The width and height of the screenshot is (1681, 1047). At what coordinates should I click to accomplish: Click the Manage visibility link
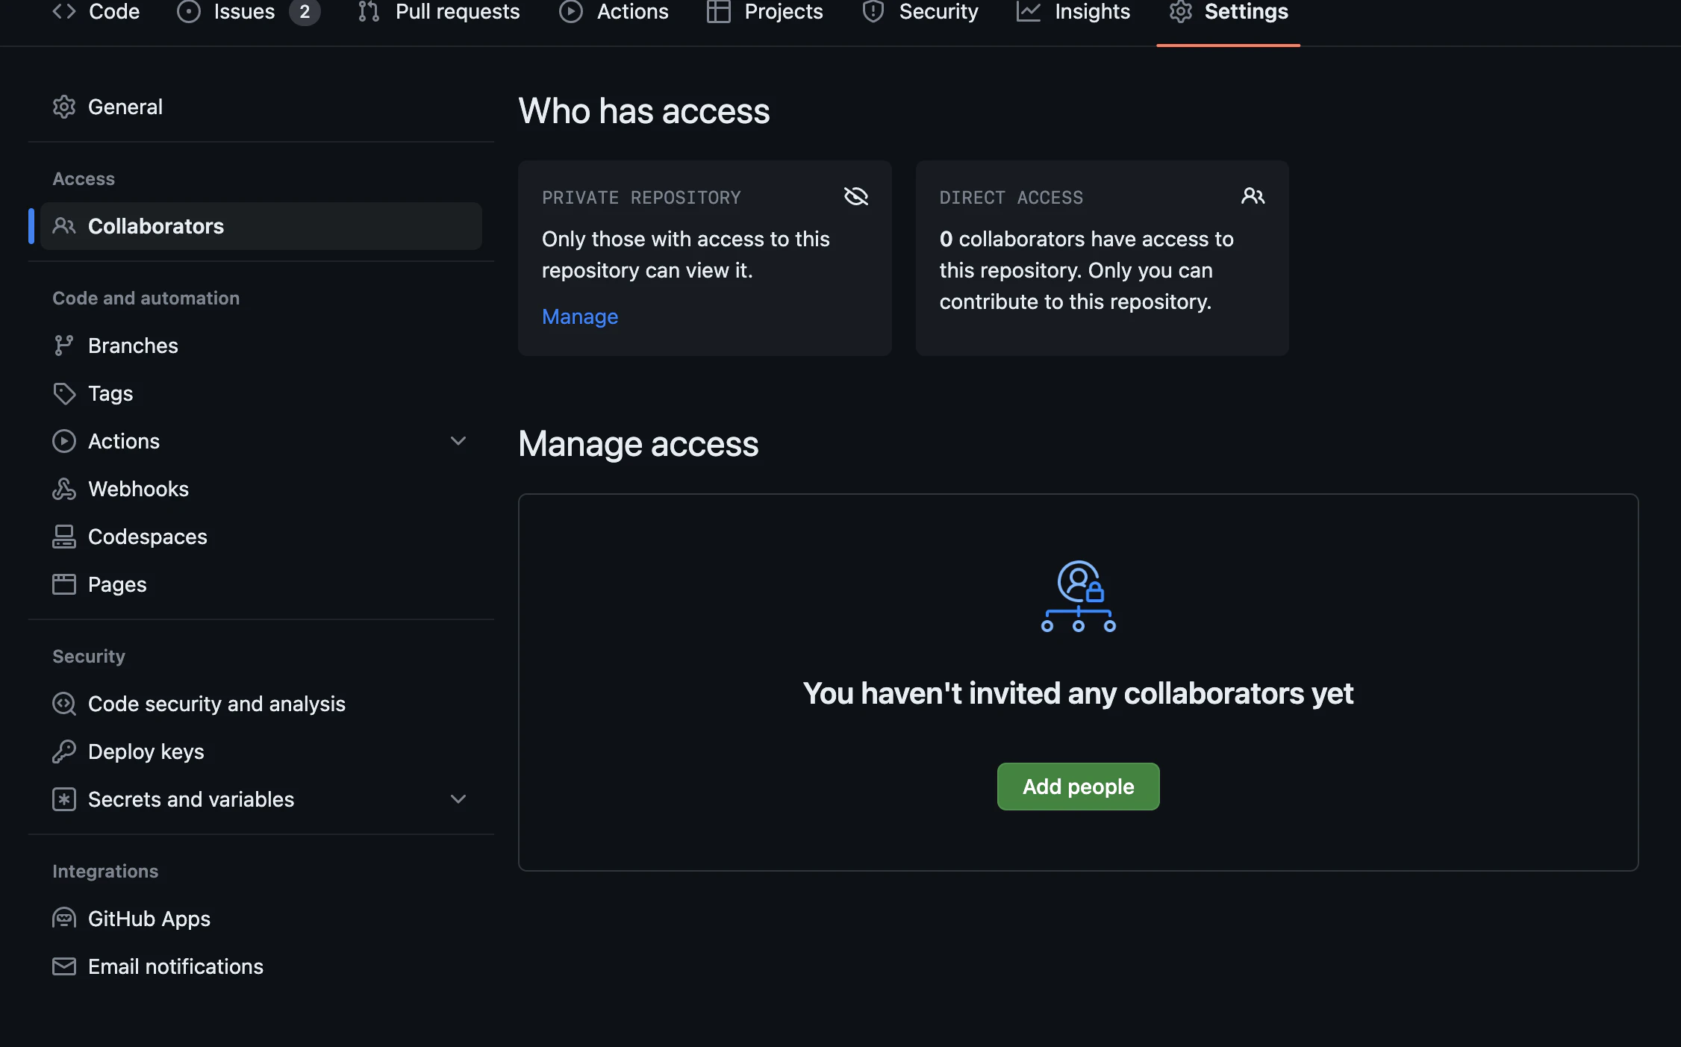pyautogui.click(x=580, y=316)
